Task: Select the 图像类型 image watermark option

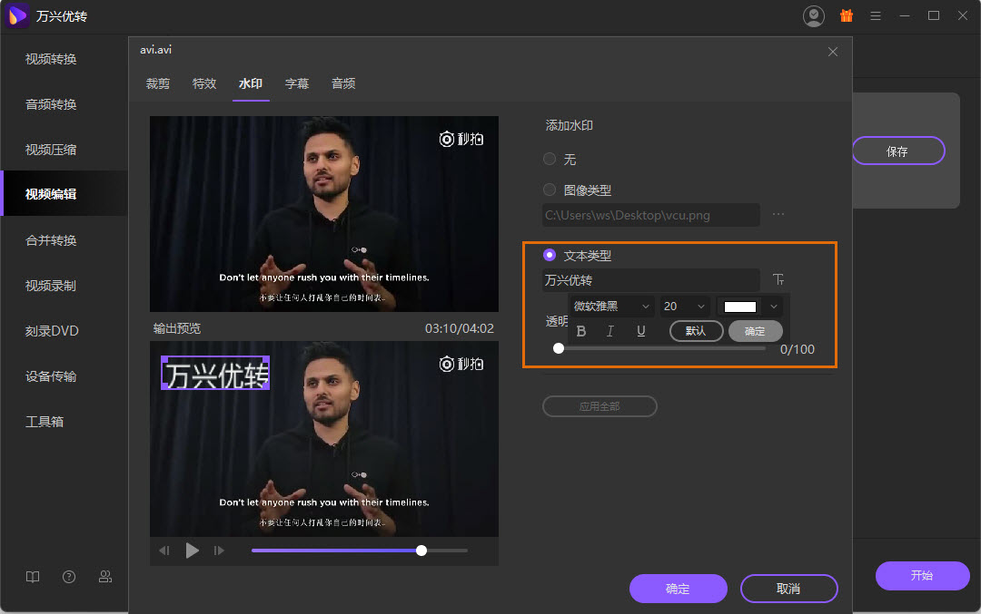Action: tap(550, 190)
